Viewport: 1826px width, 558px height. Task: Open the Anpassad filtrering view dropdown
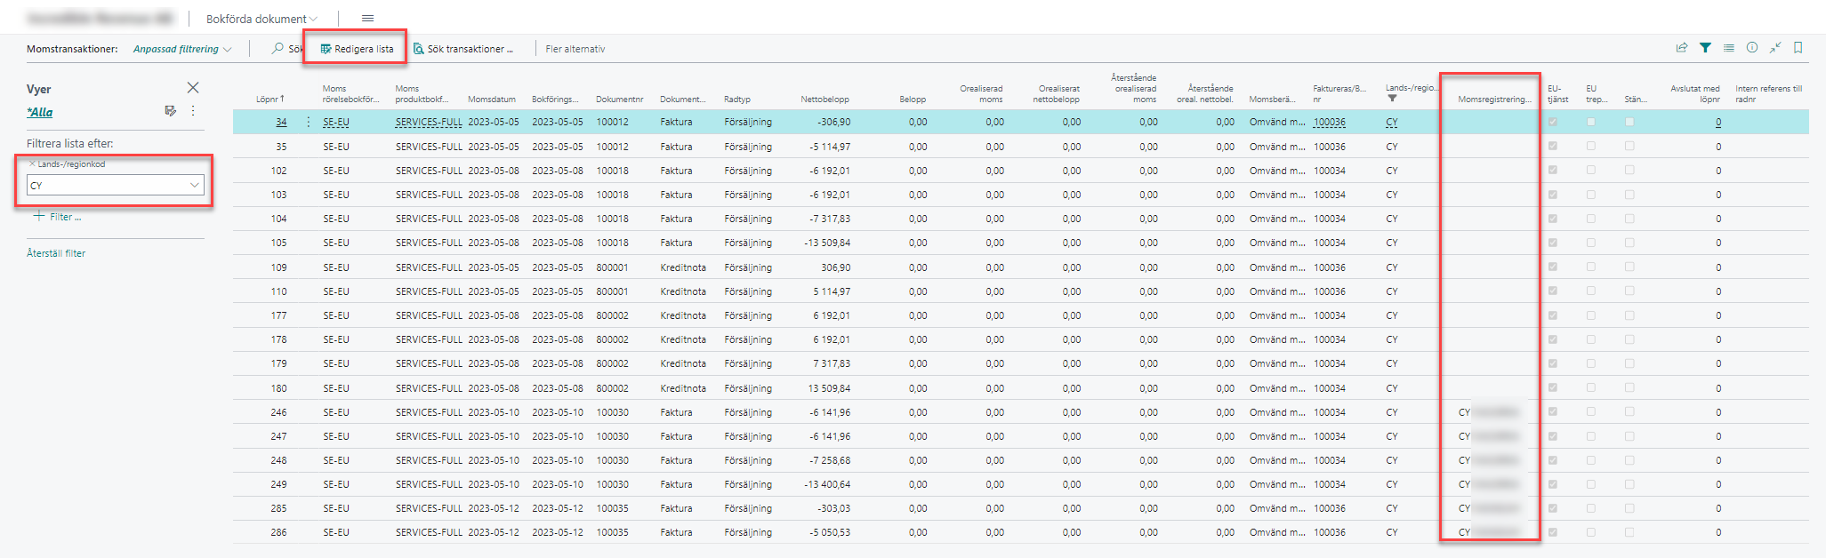[x=182, y=49]
